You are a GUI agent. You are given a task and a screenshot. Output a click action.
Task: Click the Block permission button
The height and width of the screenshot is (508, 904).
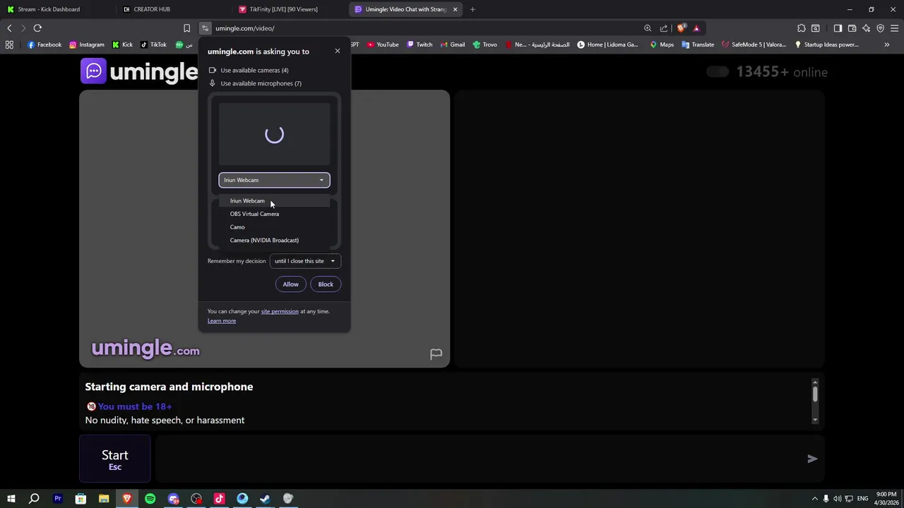click(x=326, y=284)
